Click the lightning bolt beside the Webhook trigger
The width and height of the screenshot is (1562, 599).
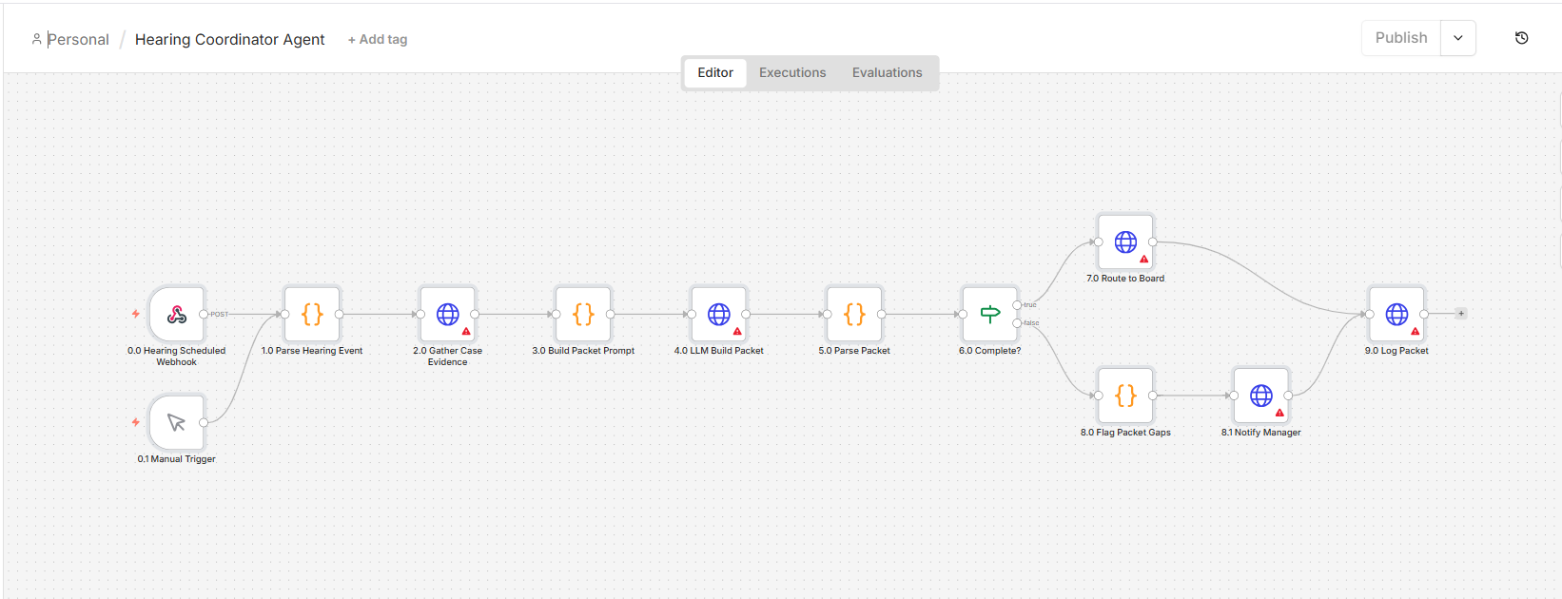[x=136, y=314]
